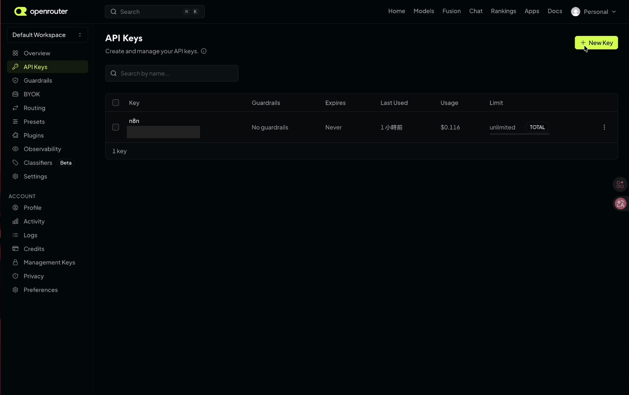Click the magnifier icon in top search bar
The image size is (629, 395).
click(x=114, y=12)
